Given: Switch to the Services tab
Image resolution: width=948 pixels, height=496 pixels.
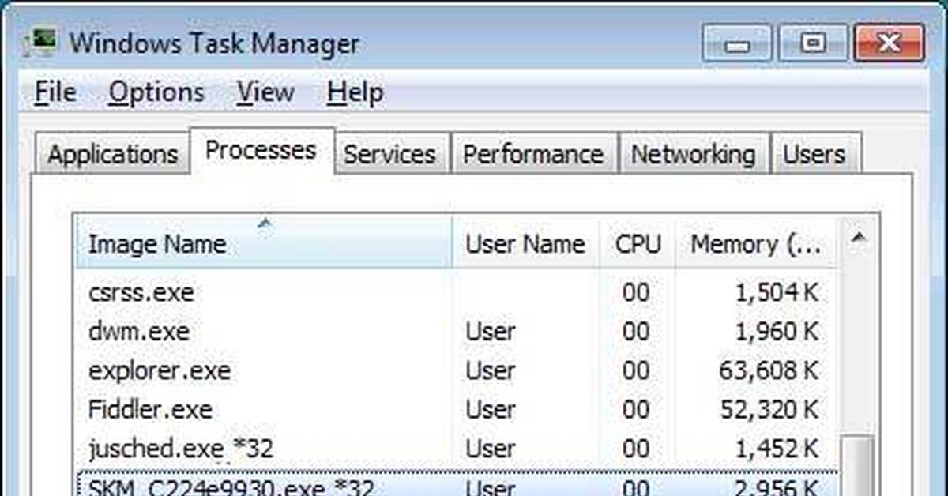Looking at the screenshot, I should click(389, 154).
